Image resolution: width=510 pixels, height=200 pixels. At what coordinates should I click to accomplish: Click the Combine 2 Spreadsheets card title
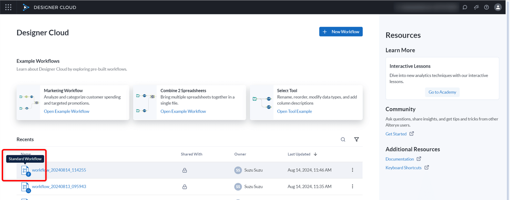(183, 90)
